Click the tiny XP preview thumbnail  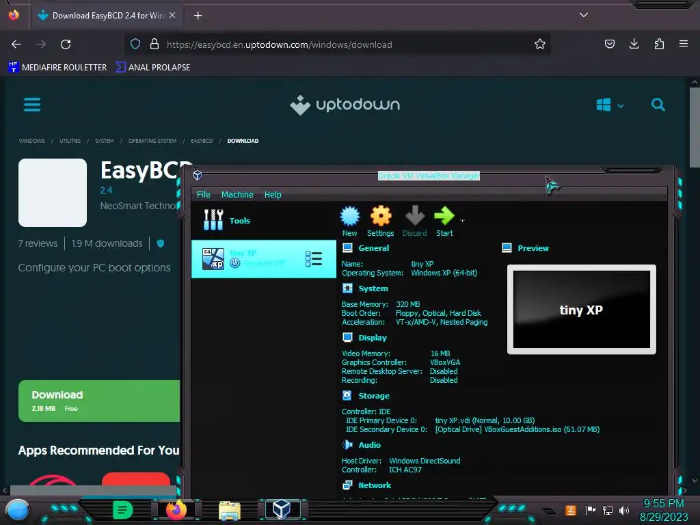(x=581, y=310)
